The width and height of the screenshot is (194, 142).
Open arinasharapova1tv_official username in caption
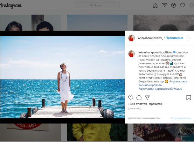[155, 52]
